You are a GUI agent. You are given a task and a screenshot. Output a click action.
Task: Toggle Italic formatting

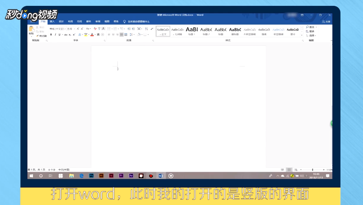click(55, 35)
